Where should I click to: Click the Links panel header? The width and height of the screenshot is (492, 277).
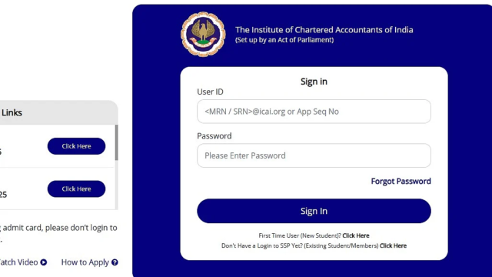58,112
